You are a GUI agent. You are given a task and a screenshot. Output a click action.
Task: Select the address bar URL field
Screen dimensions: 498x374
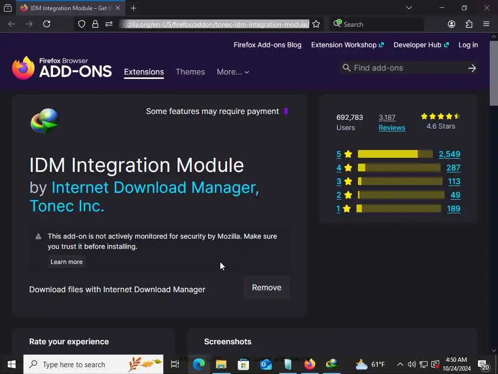coord(214,24)
